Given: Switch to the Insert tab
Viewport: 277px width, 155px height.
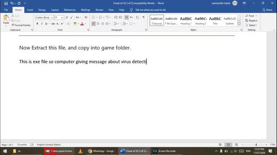Looking at the screenshot, I should tap(30, 10).
